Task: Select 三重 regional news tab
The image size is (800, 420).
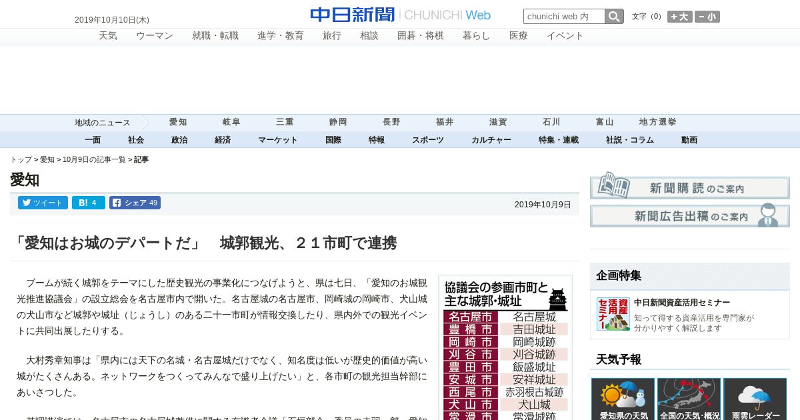Action: click(x=285, y=123)
